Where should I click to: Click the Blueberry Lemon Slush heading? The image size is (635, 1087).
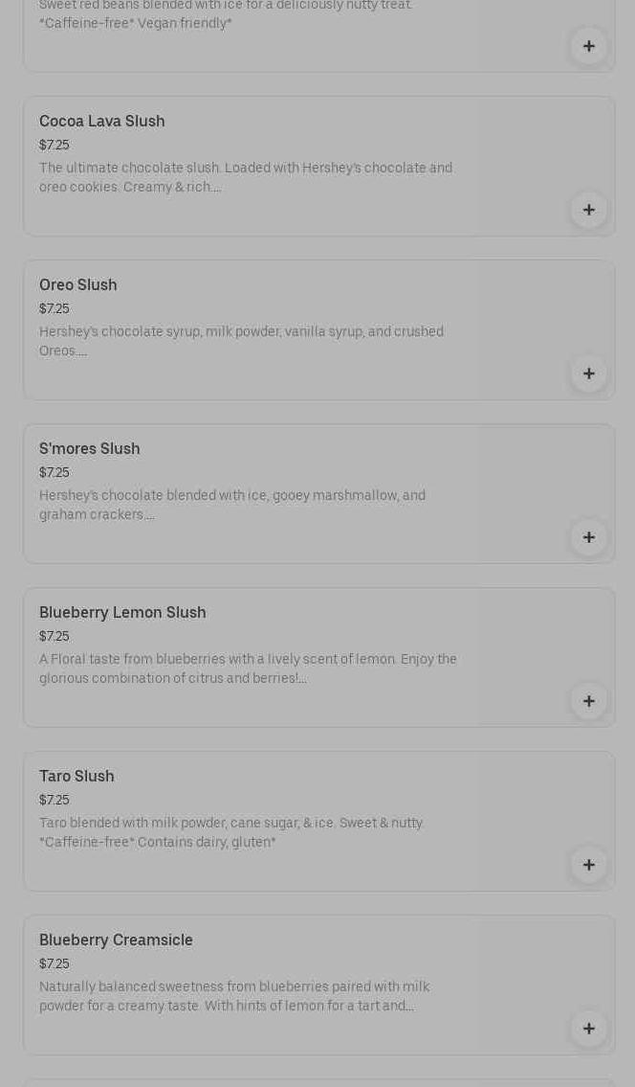(x=122, y=613)
